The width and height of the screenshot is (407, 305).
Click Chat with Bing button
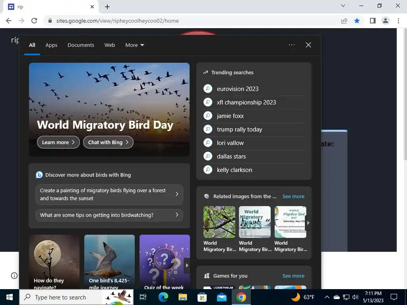coord(108,142)
